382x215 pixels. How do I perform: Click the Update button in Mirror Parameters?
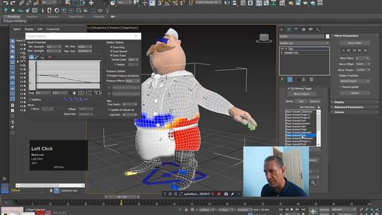tap(355, 93)
